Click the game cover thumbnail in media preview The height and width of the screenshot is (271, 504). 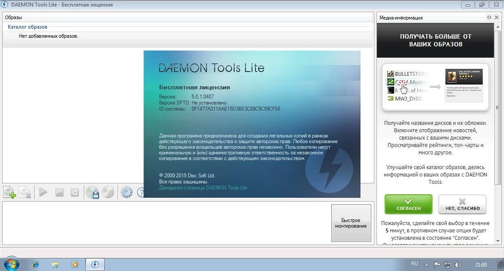[x=451, y=76]
